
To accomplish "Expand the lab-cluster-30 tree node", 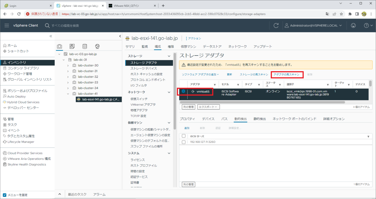I will (x=68, y=65).
